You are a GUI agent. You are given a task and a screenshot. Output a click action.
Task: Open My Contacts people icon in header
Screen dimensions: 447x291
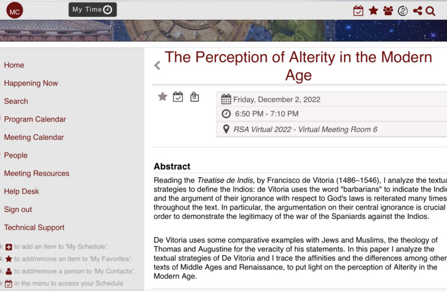388,10
